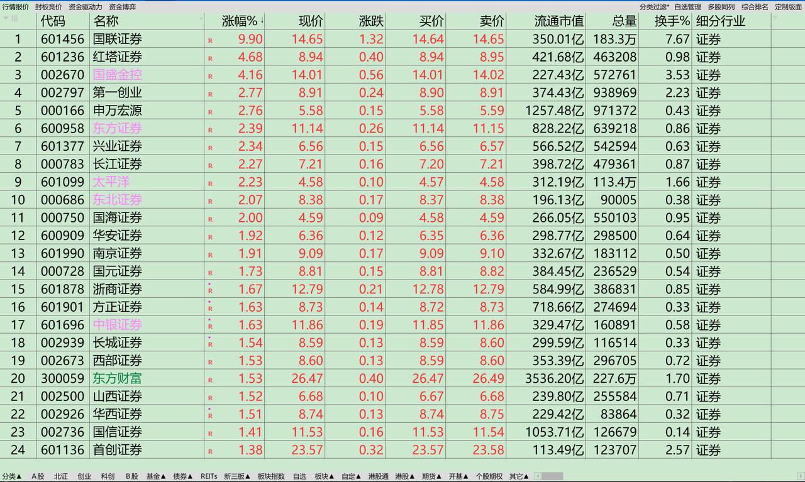
Task: Select the 板块指数 bottom tab
Action: pyautogui.click(x=271, y=476)
